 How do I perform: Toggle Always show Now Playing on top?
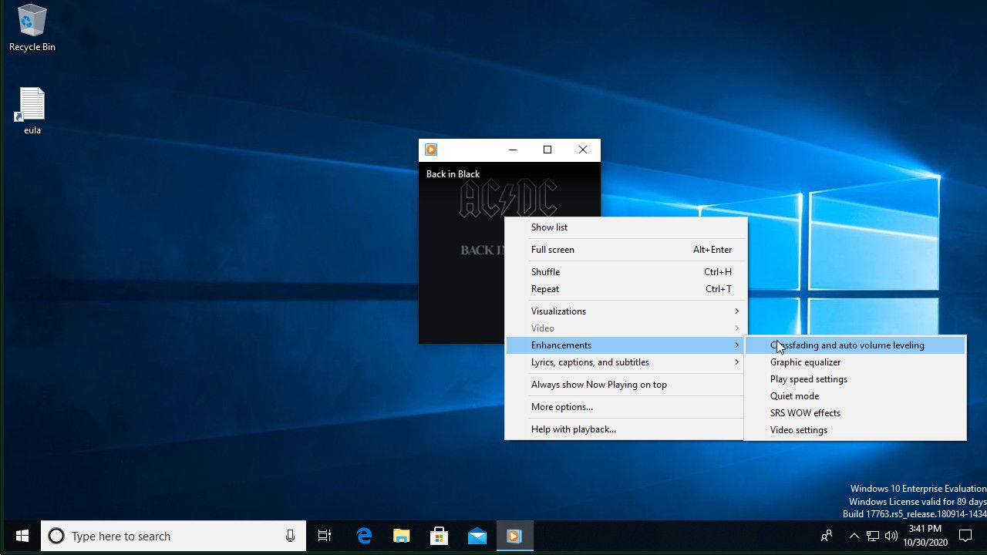626,385
